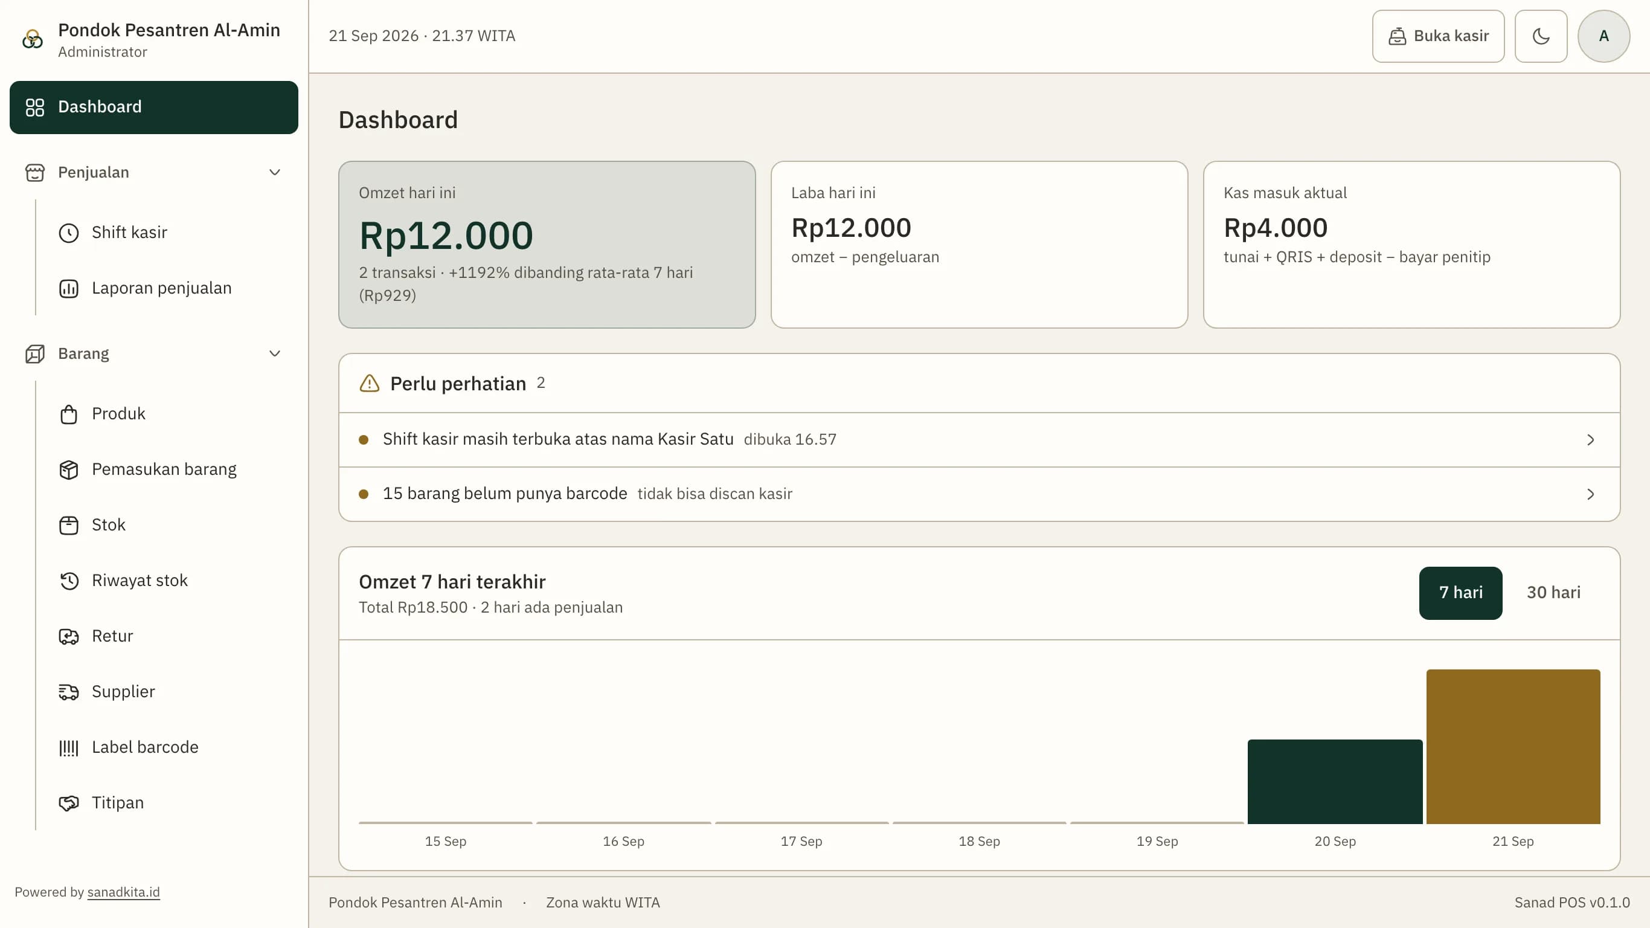
Task: Follow the sanadkita.id link
Action: [124, 892]
